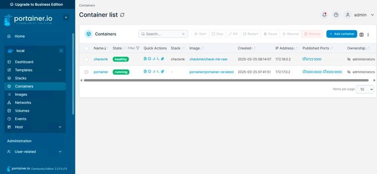Viewport: 377px width, 174px height.
Task: Collapse the sidebar with the double-chevron icon
Action: coord(66,17)
